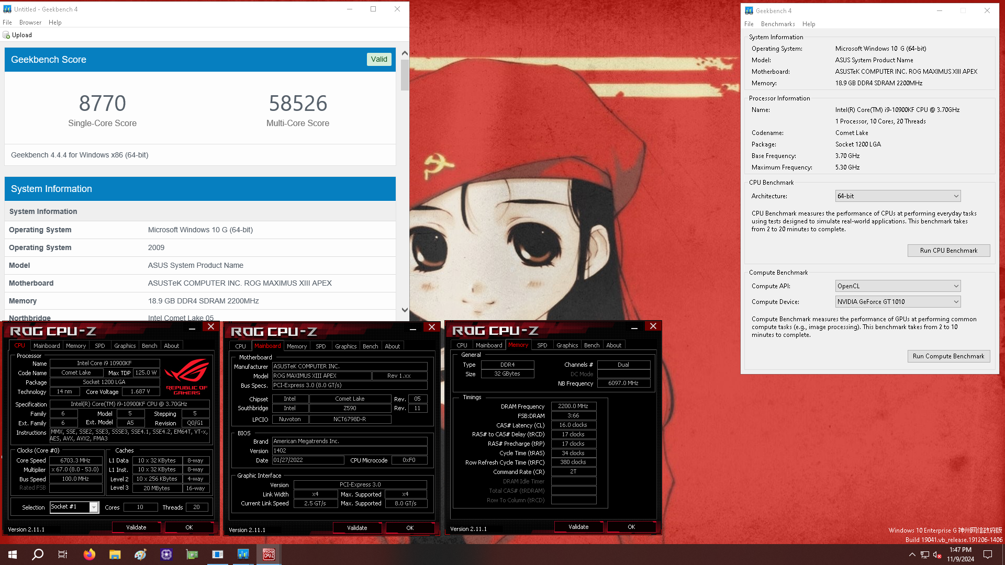
Task: Click the Core Speed 6703.3 MHz field
Action: click(x=76, y=461)
